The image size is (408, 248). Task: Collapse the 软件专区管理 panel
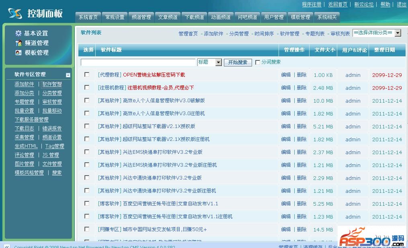coord(68,75)
